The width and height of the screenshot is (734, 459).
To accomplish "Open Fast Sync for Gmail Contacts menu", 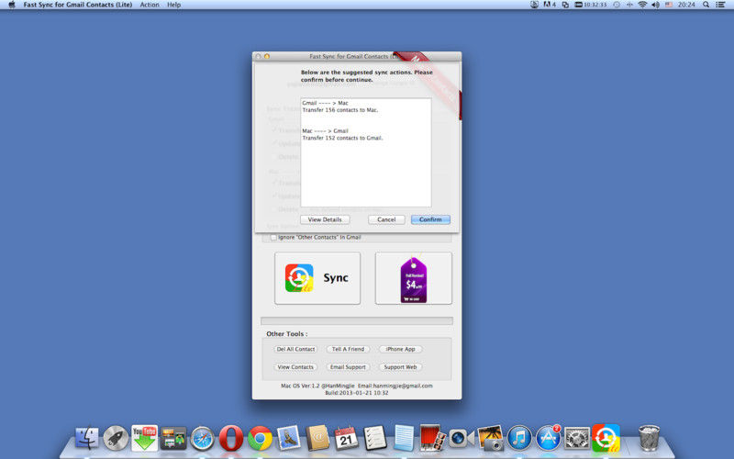I will (x=78, y=5).
